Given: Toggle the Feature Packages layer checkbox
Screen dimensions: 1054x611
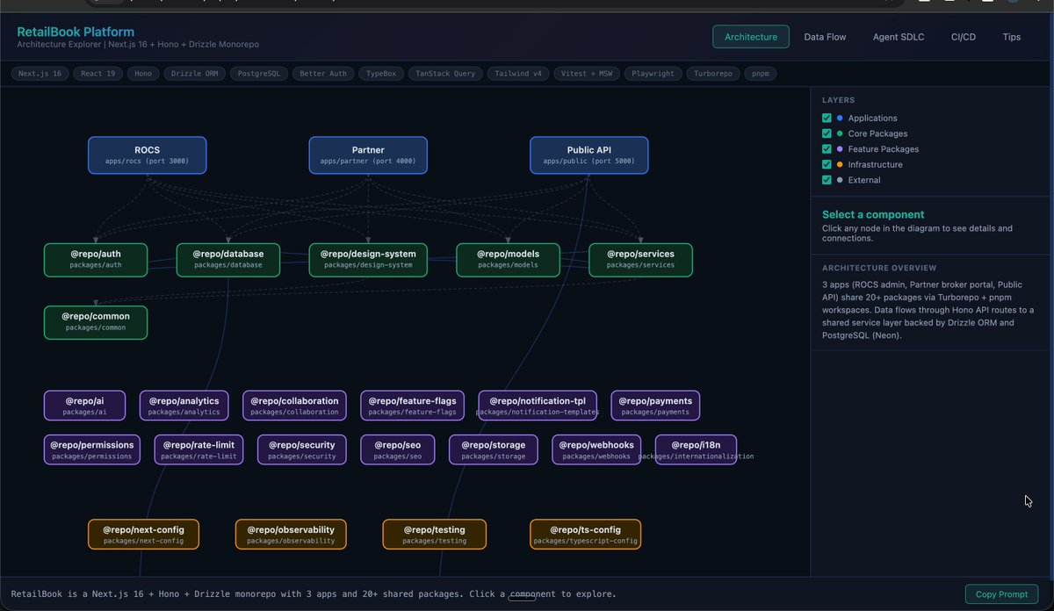Looking at the screenshot, I should [827, 149].
